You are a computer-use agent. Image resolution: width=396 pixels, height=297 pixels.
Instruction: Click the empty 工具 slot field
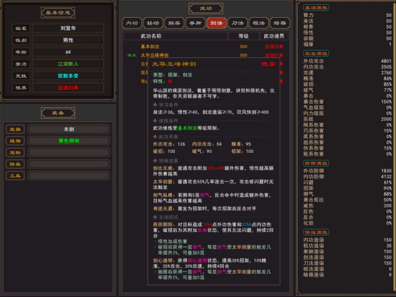pyautogui.click(x=69, y=175)
